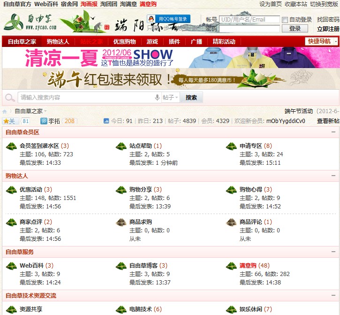Focus the 密码 password input field
Screen dimensions: 340x315
[249, 29]
